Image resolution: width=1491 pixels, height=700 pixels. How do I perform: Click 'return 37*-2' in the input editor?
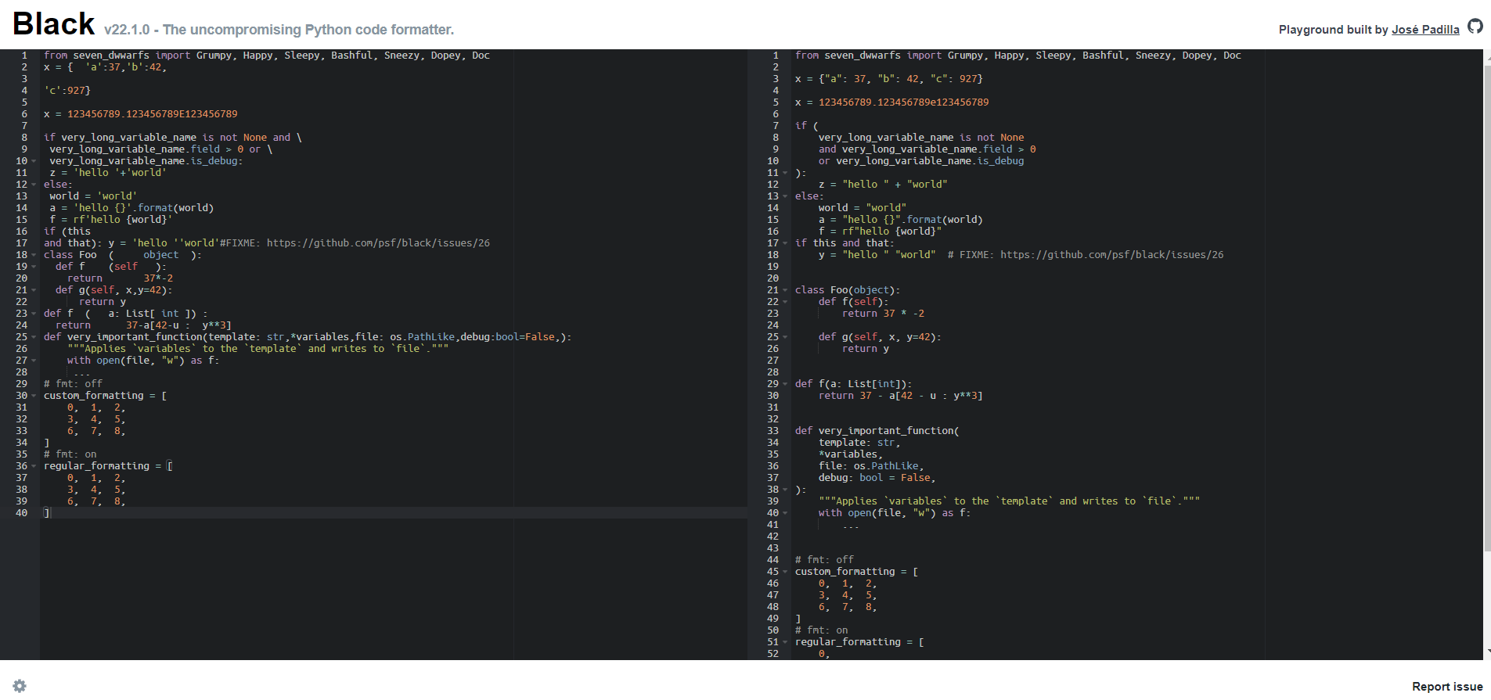[x=120, y=278]
